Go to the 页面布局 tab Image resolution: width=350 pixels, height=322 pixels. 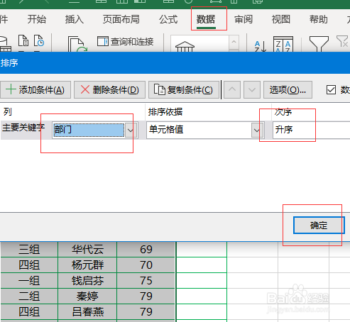[121, 19]
